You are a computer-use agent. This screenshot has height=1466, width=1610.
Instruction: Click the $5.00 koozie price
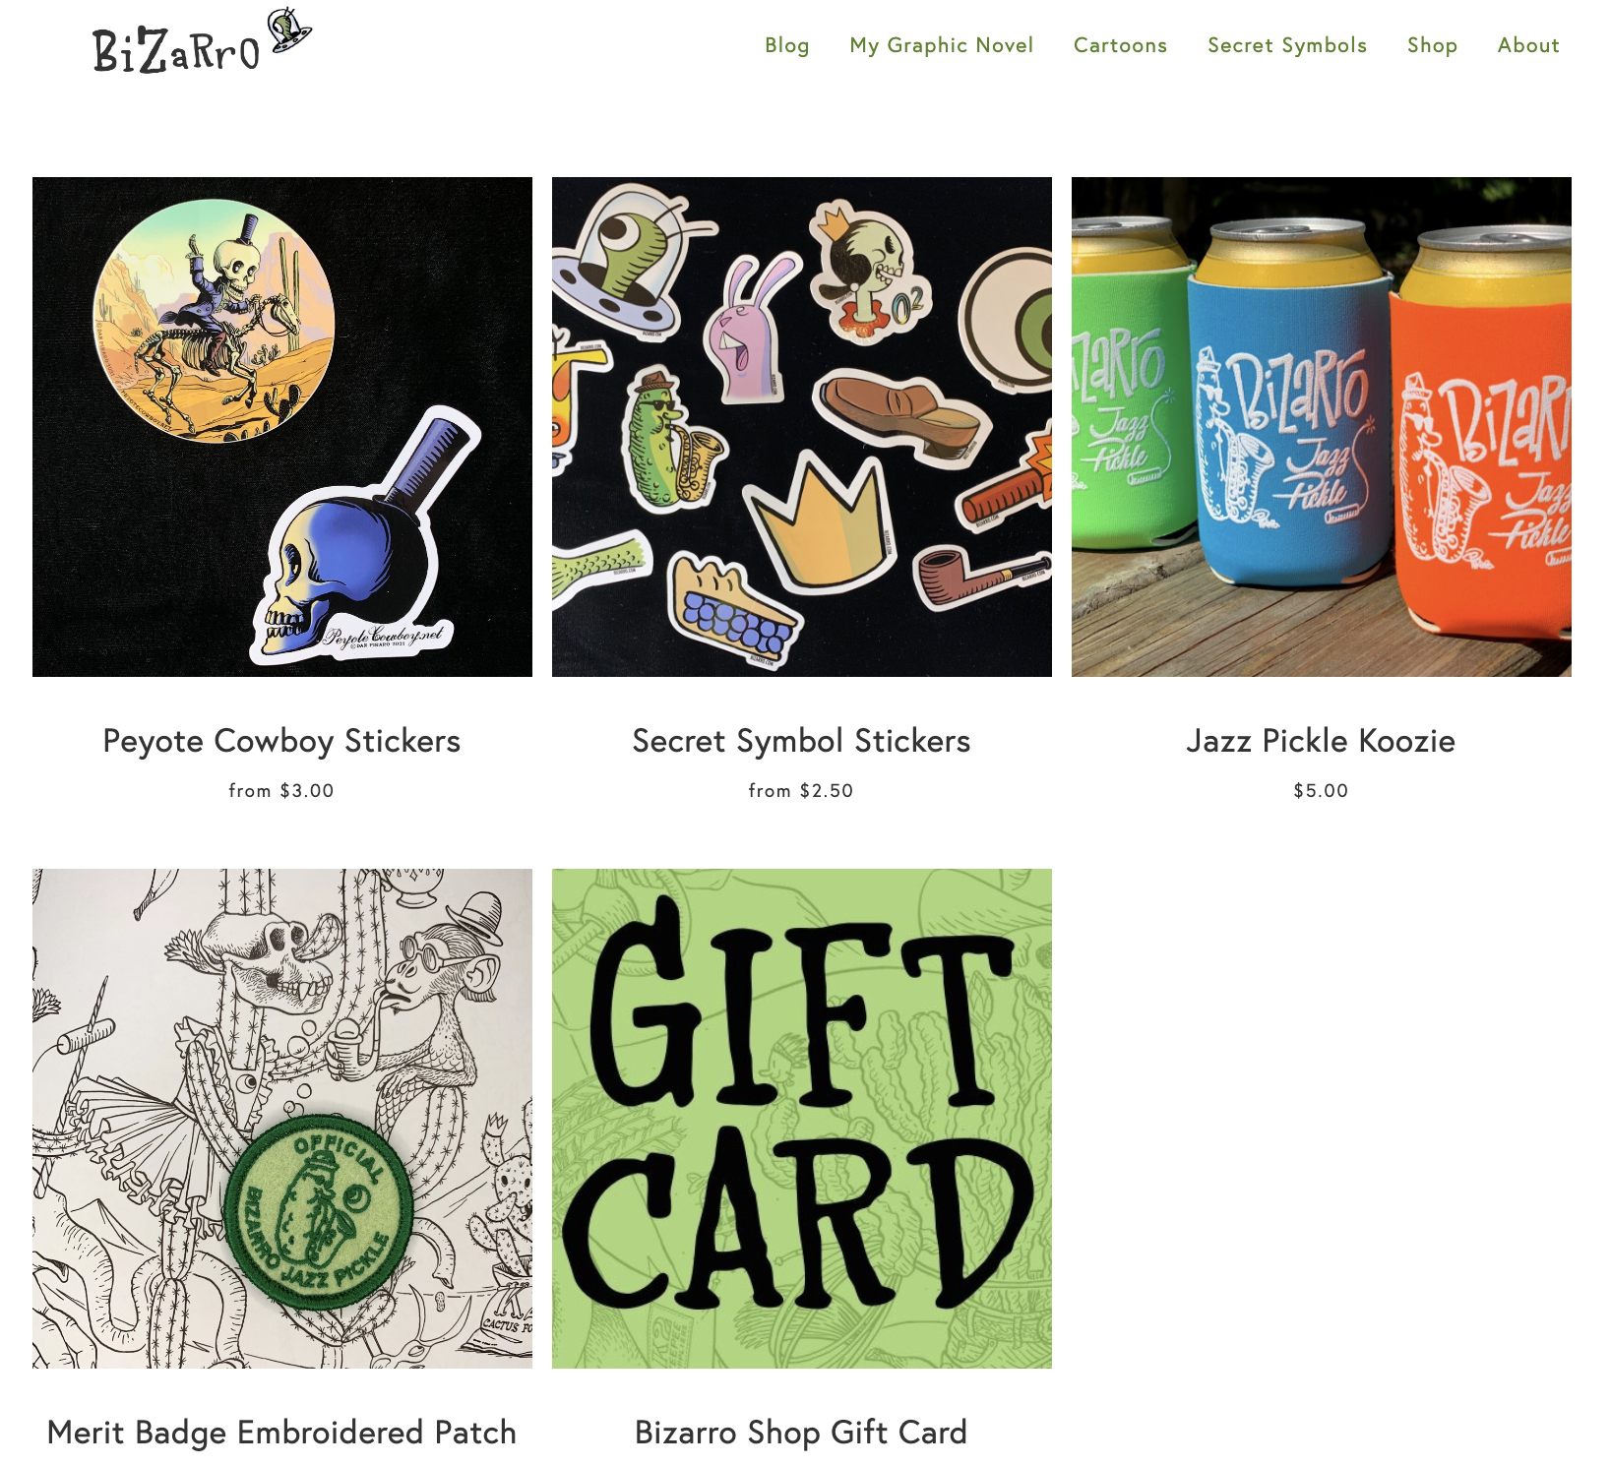pyautogui.click(x=1321, y=791)
